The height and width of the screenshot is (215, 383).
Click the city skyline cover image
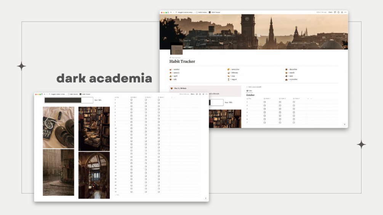(254, 32)
